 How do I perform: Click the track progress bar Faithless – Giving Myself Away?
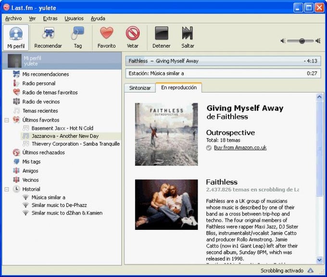(x=223, y=61)
